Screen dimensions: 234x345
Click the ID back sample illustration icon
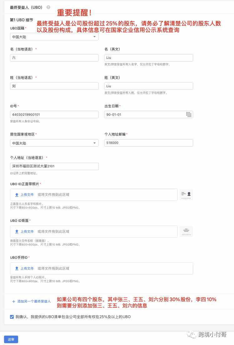point(186,231)
